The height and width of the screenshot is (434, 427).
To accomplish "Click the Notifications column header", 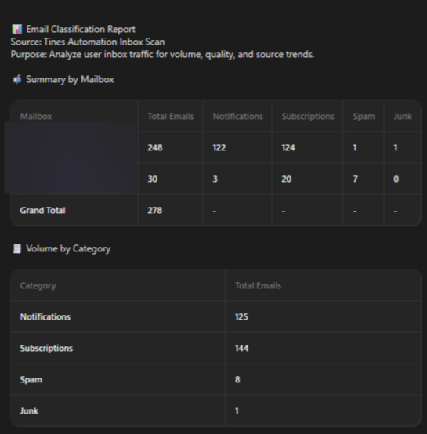I will pos(237,116).
